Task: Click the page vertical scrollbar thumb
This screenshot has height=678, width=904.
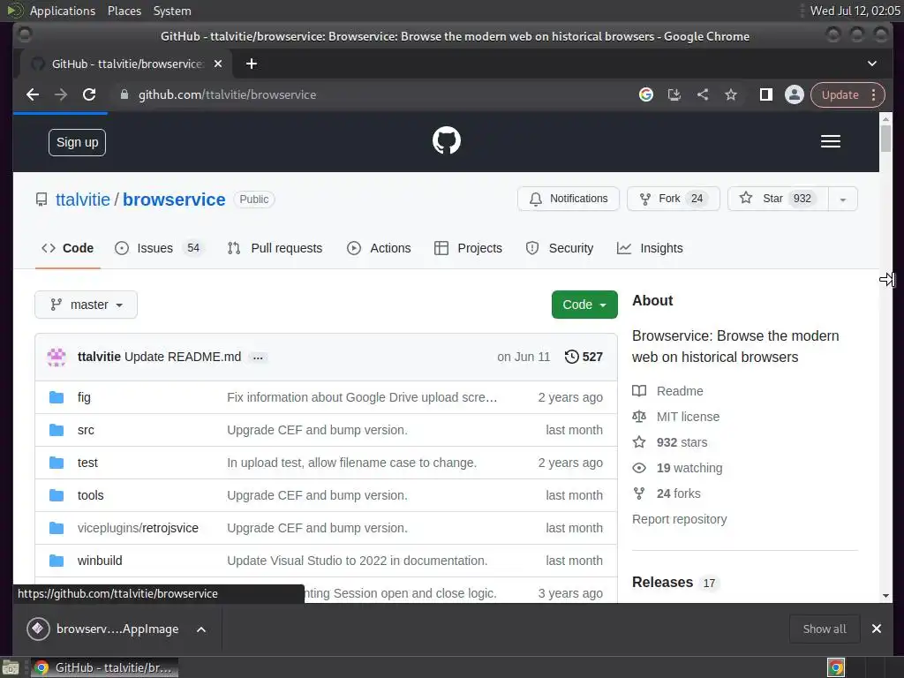Action: click(885, 139)
